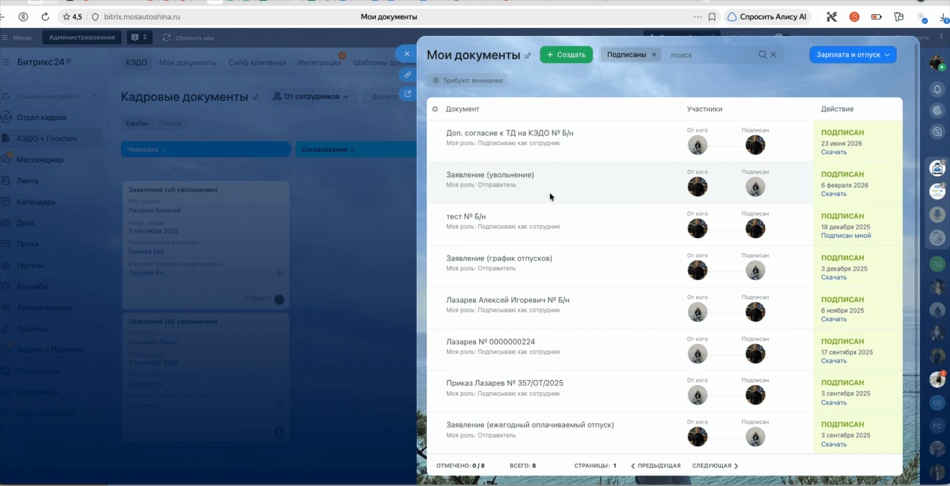The width and height of the screenshot is (950, 486).
Task: Pin the Кадровые документы page title
Action: point(256,97)
